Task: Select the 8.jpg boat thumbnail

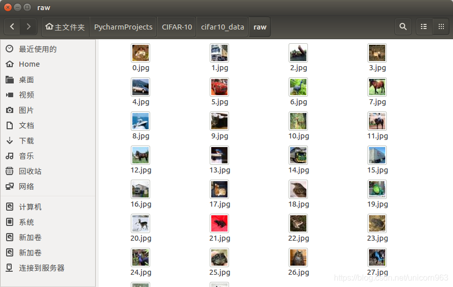Action: click(x=140, y=121)
